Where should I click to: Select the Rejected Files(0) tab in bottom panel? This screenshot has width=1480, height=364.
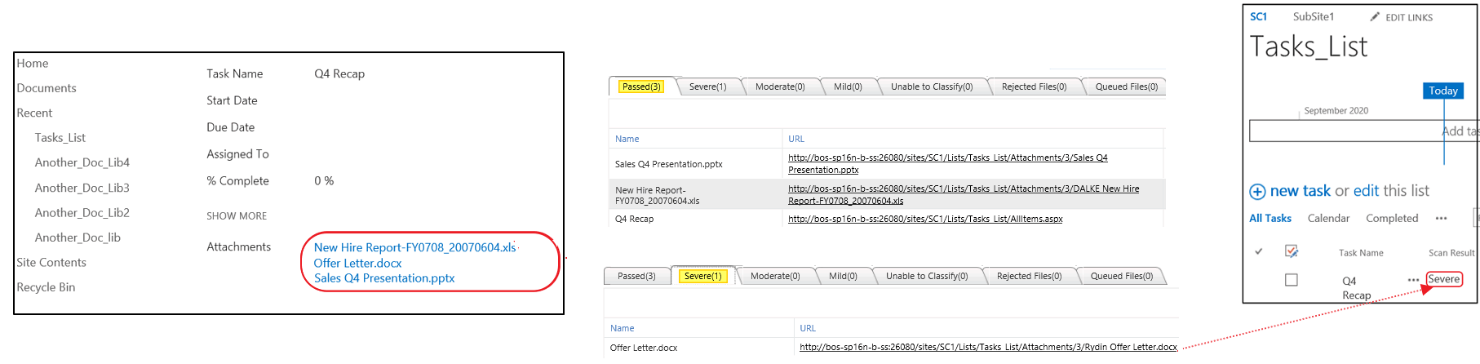pyautogui.click(x=1029, y=276)
